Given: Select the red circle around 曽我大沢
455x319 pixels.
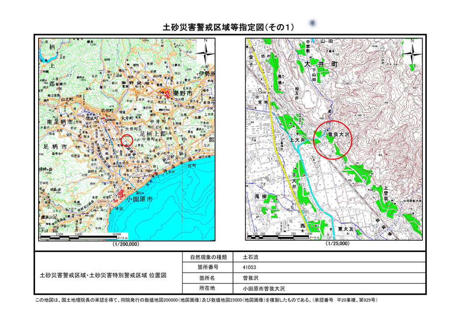Looking at the screenshot, I should (x=334, y=140).
